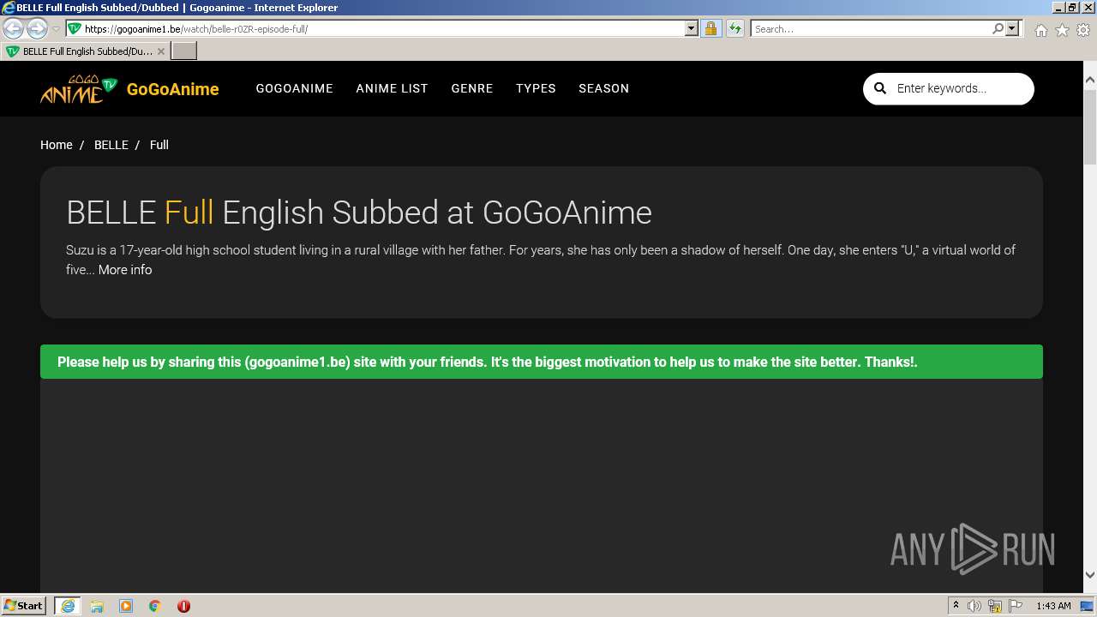Viewport: 1097px width, 617px height.
Task: Click the BELLE Full English Subbed heading
Action: [x=359, y=213]
